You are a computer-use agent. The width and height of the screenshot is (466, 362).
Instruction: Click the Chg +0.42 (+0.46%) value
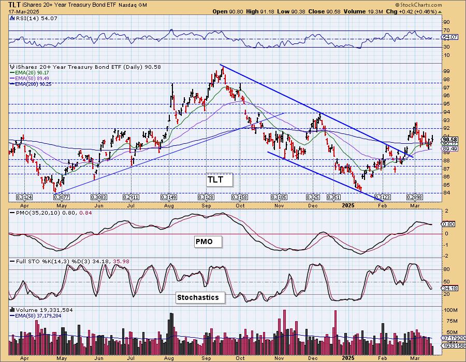click(411, 11)
